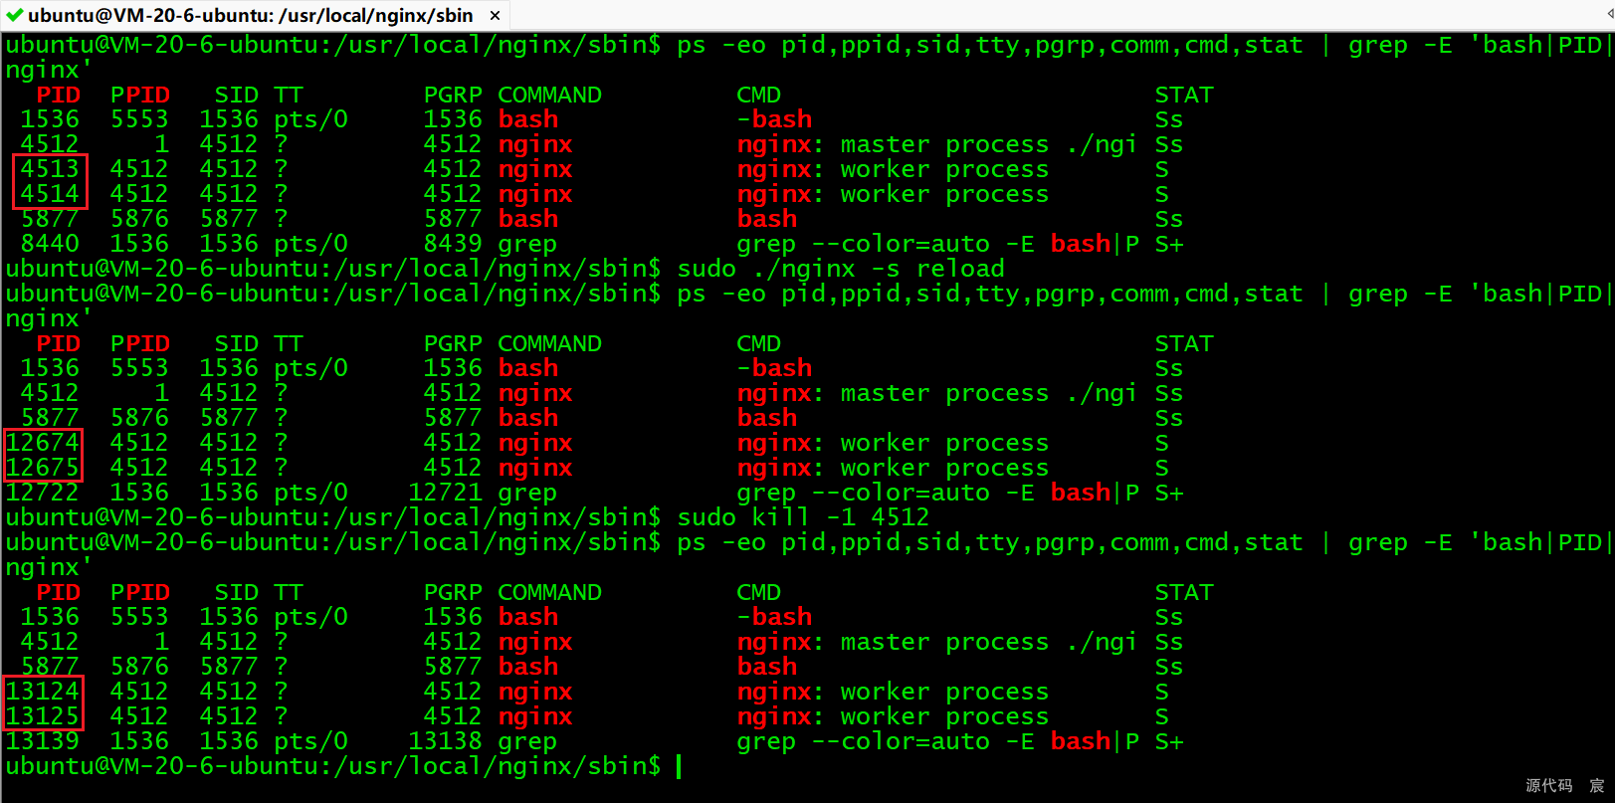Click 'worker process' text in the 13125 row
Viewport: 1615px width, 803px height.
tap(944, 717)
